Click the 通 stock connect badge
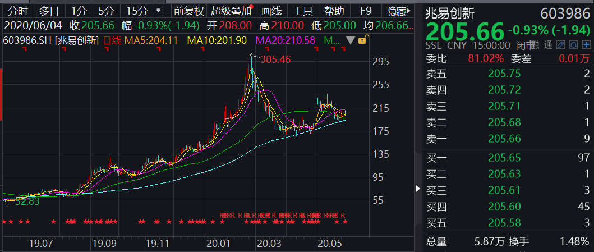Screen dimensions: 594x252 click(x=547, y=45)
